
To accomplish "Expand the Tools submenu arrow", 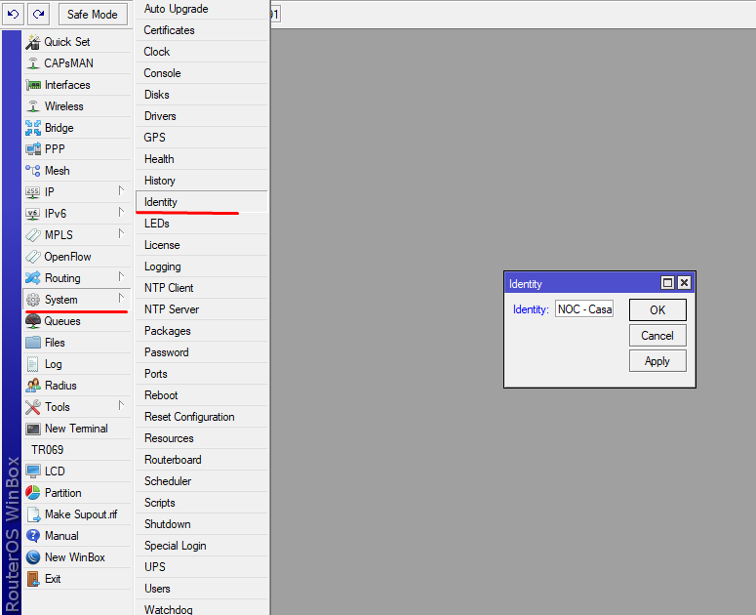I will [121, 406].
